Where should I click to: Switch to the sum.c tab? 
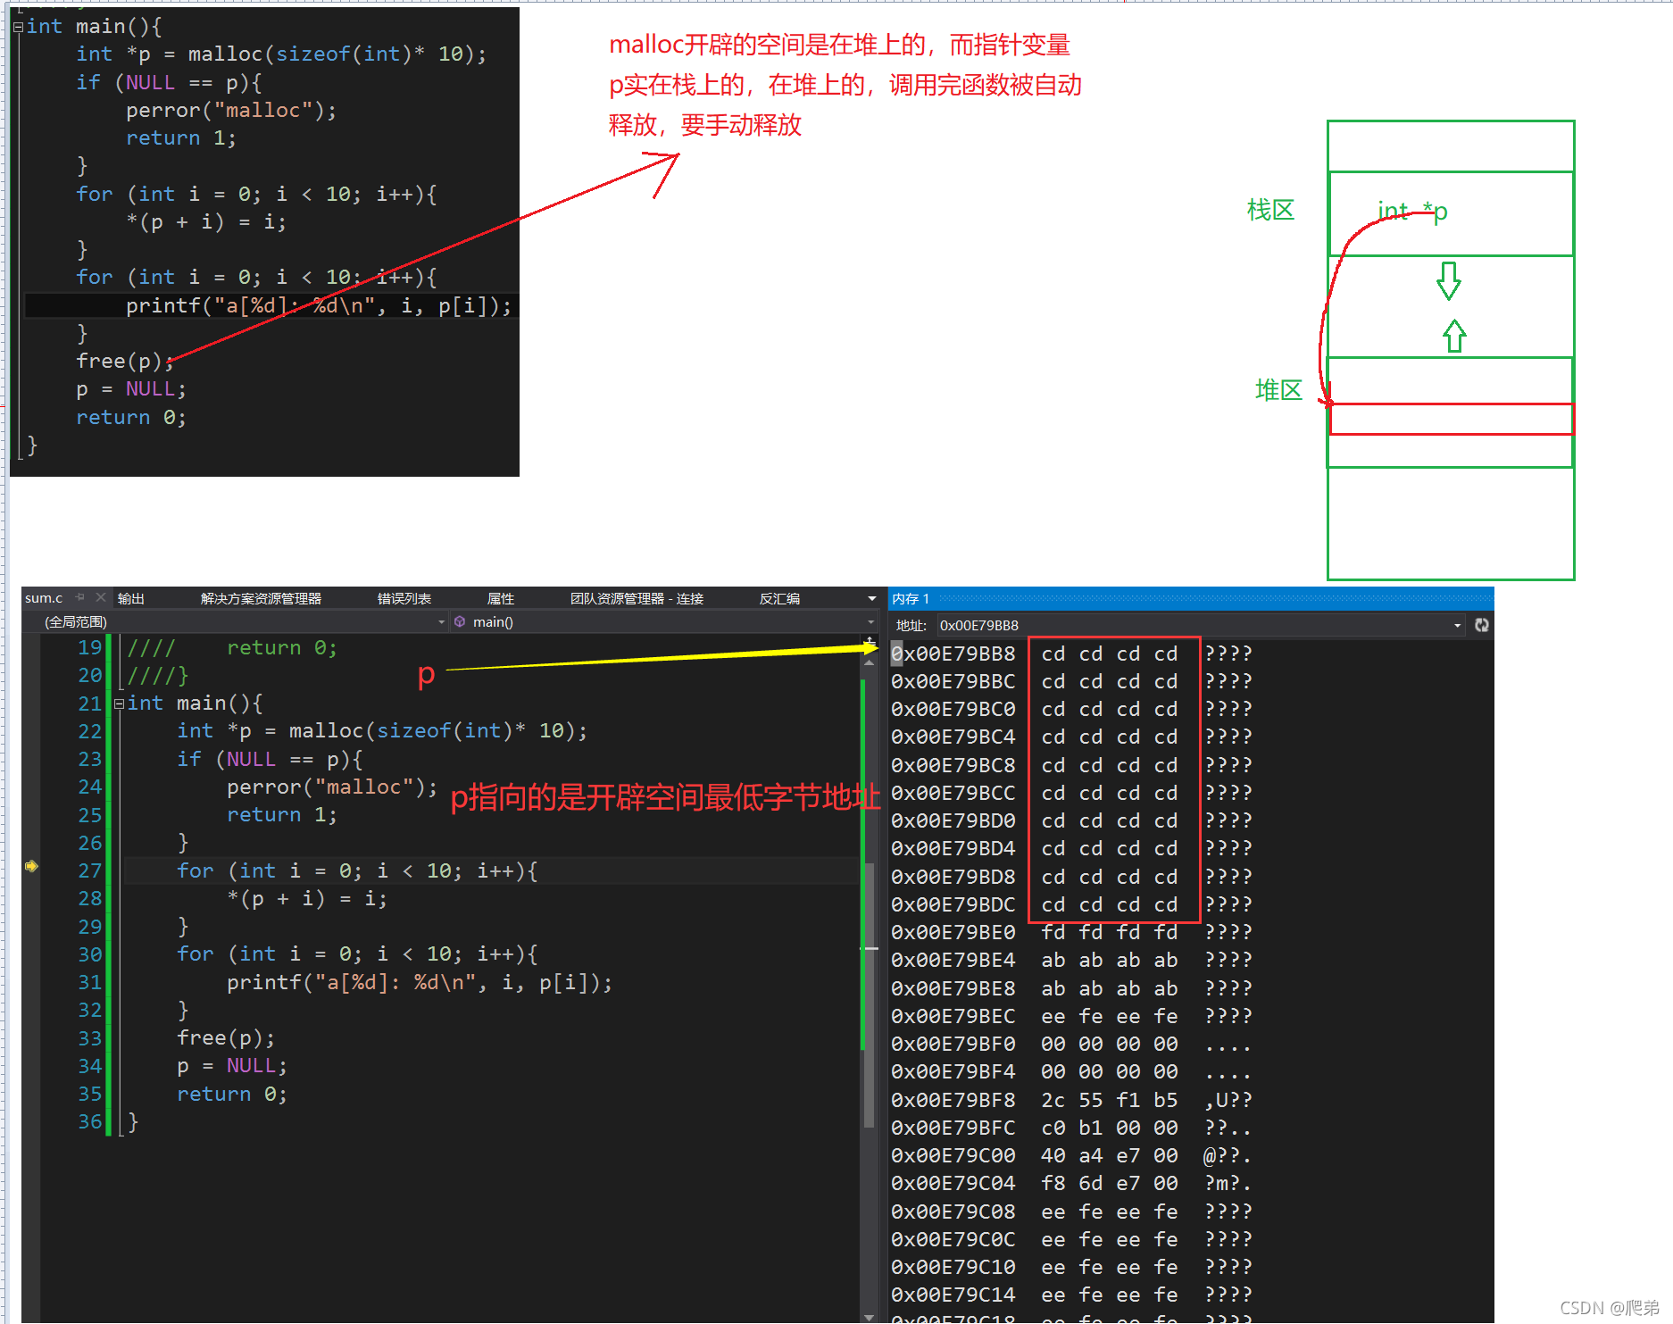point(44,597)
